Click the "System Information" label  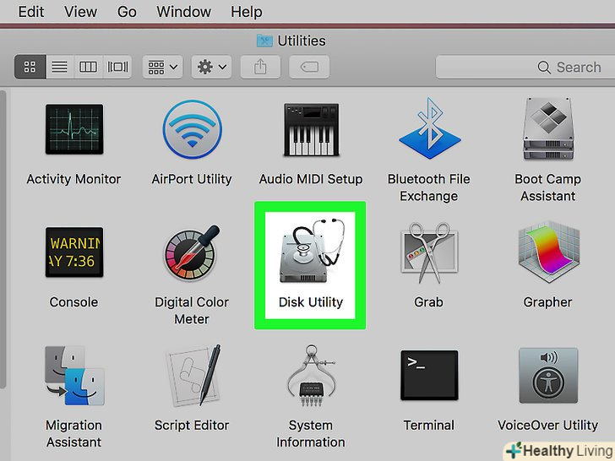[x=311, y=434]
